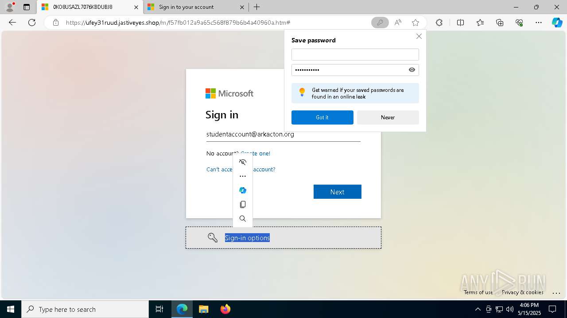
Task: View site information lock icon
Action: pyautogui.click(x=56, y=23)
